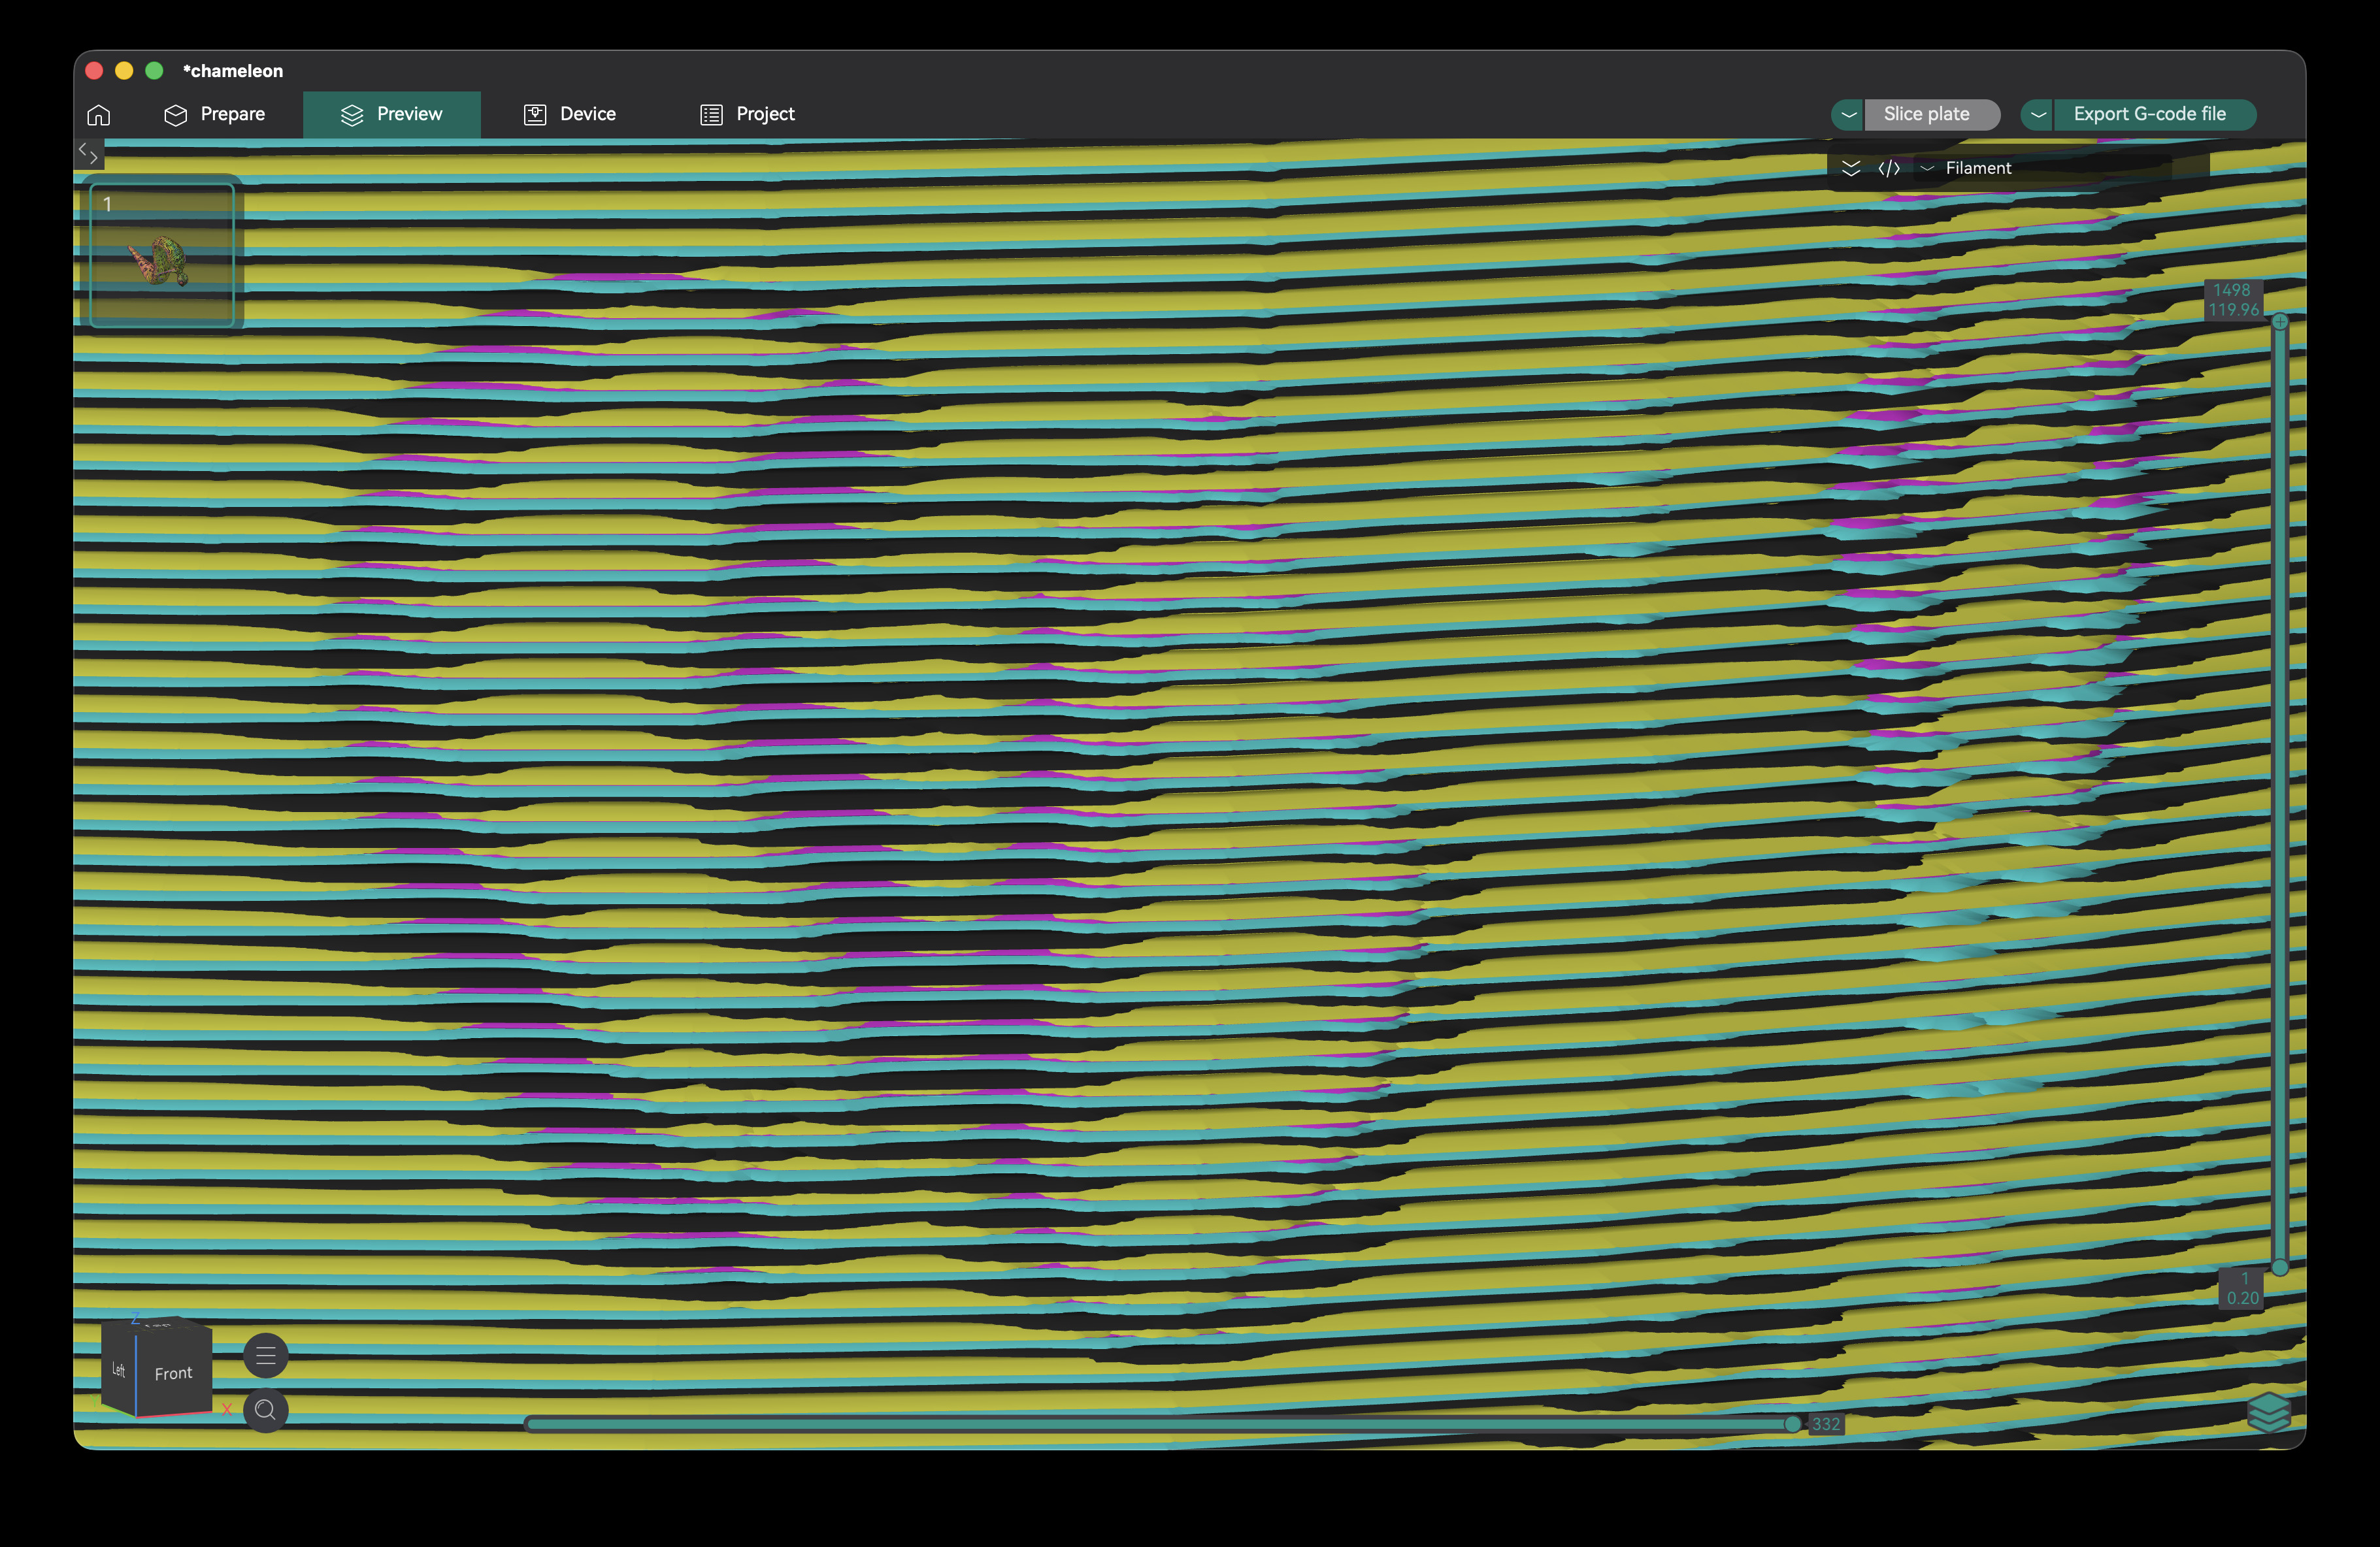2380x1547 pixels.
Task: Open the G-code viewer code icon
Action: 1889,168
